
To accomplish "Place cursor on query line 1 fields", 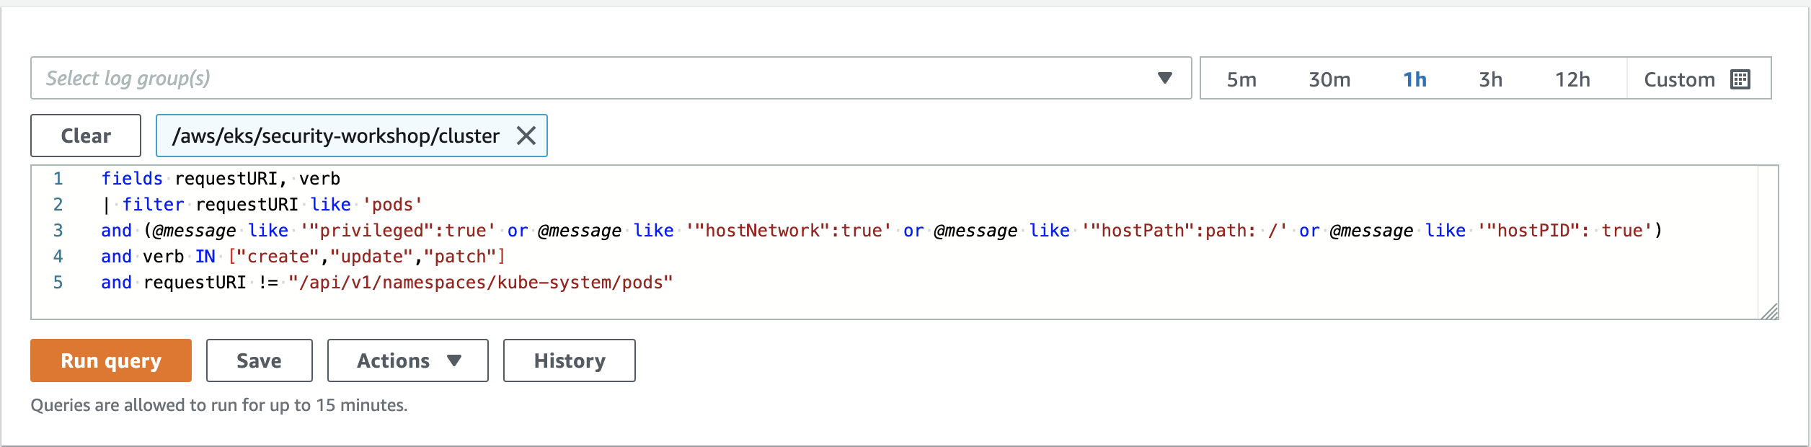I will tap(132, 179).
